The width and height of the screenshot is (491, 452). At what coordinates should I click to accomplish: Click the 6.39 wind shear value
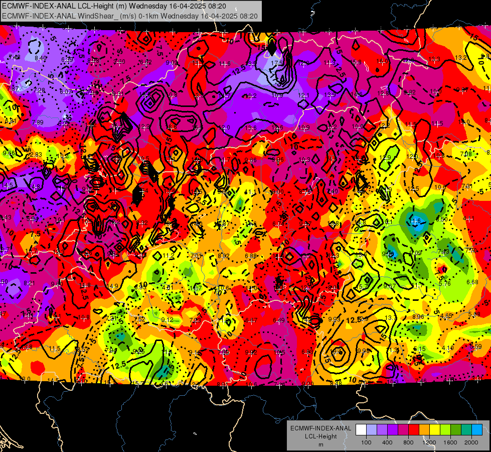coord(67,60)
